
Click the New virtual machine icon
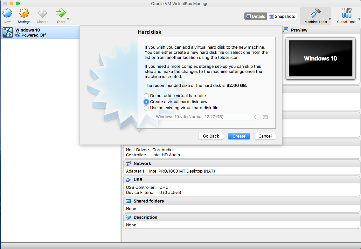[7, 13]
